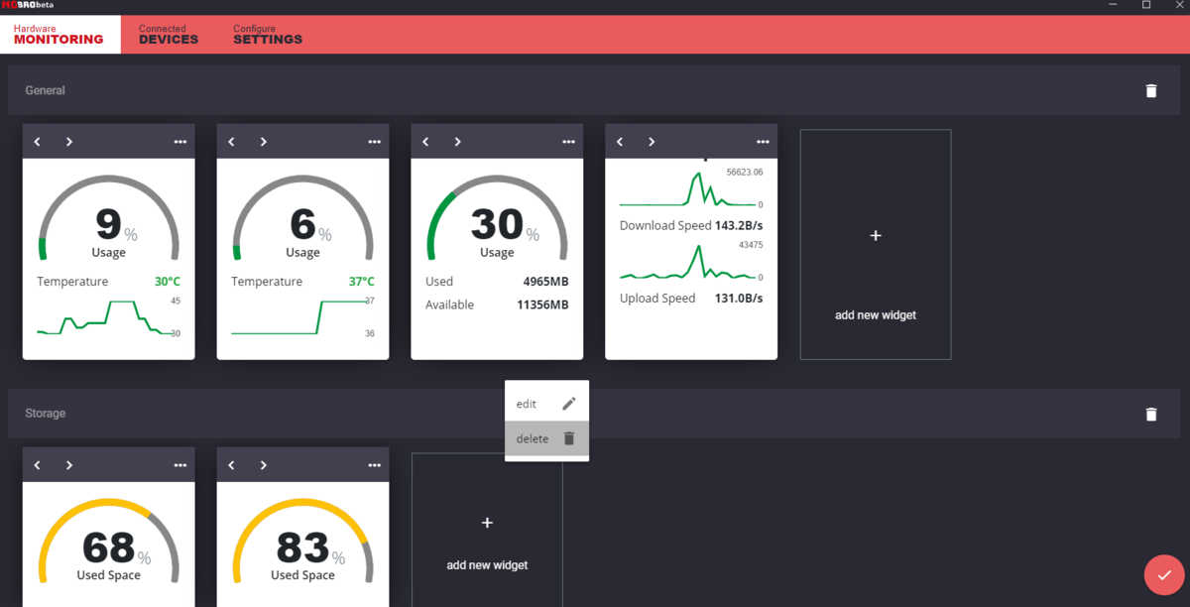Screen dimensions: 1190x607
Task: Move the 68% Used Space widget right
Action: click(x=69, y=465)
